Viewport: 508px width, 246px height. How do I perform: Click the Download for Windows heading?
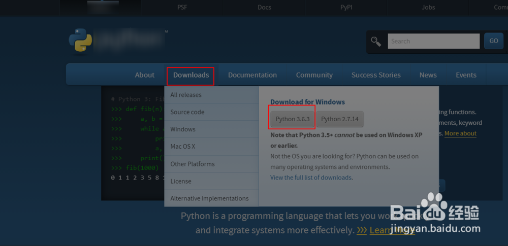click(x=308, y=102)
